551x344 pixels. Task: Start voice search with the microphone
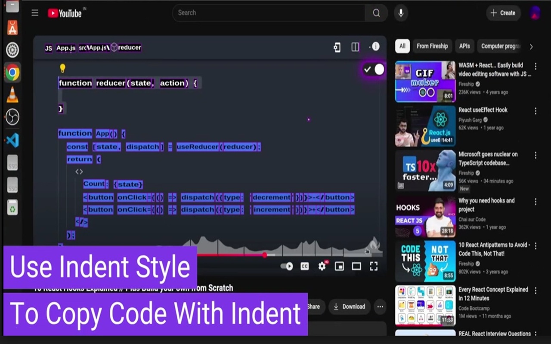(x=401, y=13)
